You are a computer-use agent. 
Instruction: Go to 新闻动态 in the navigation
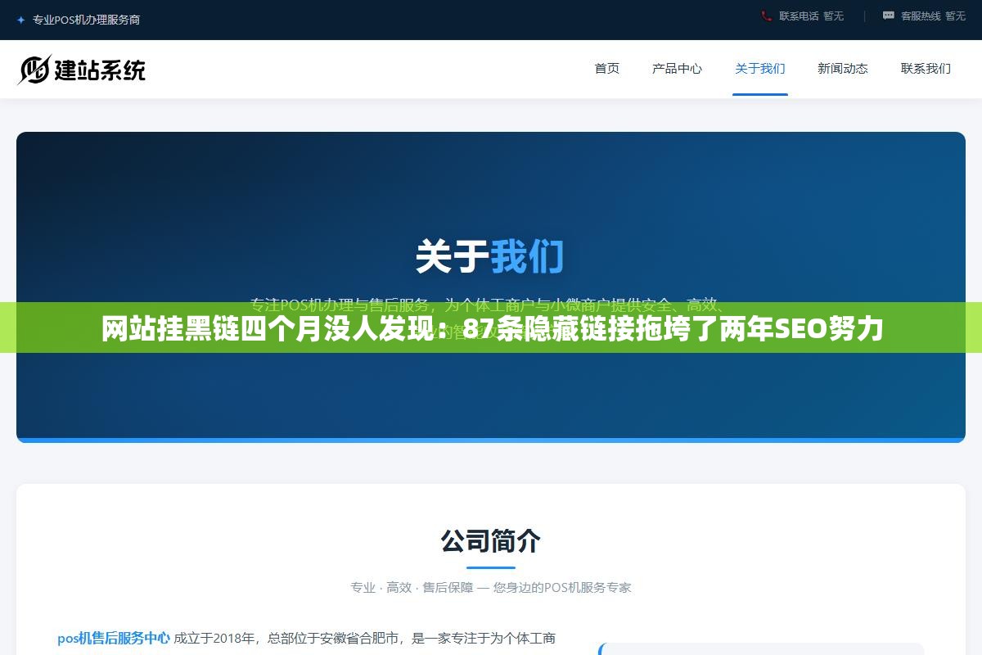[843, 69]
